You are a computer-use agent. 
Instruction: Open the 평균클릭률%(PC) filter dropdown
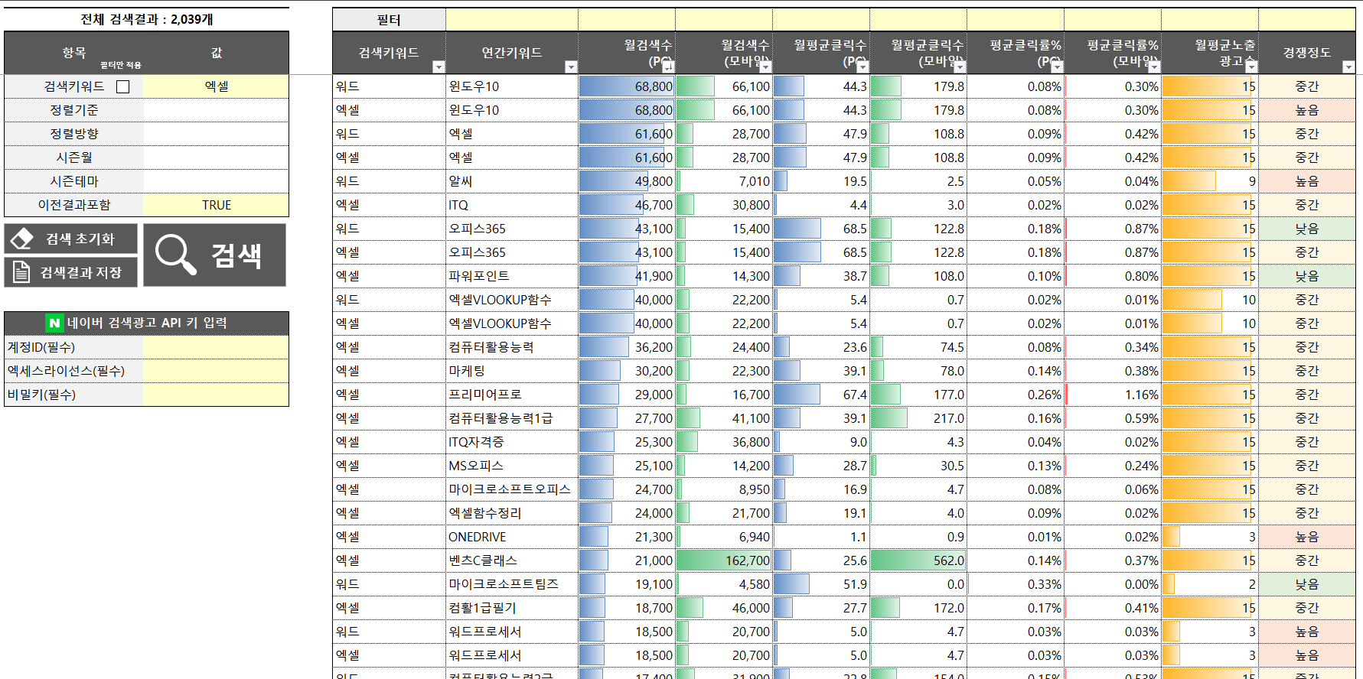click(x=1057, y=67)
